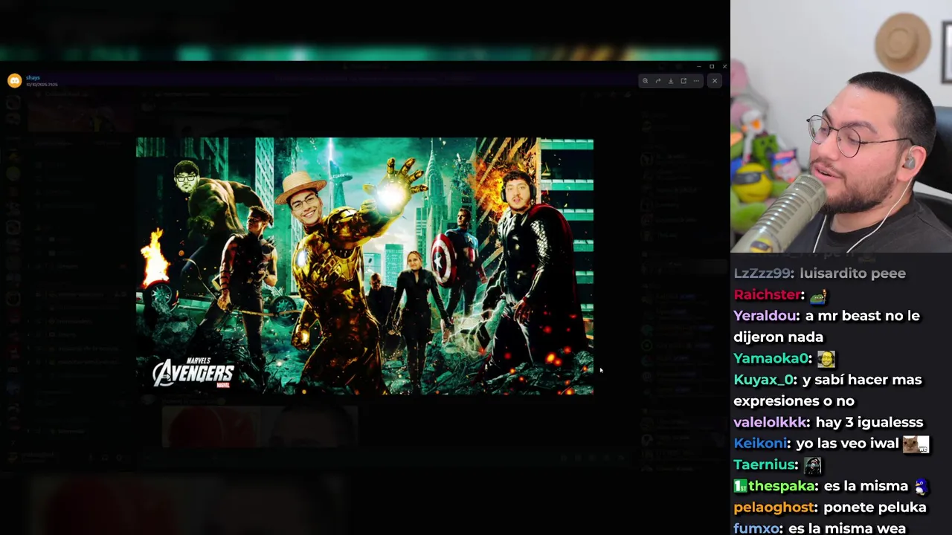The width and height of the screenshot is (952, 535).
Task: Maximize the Discord window
Action: [x=711, y=67]
